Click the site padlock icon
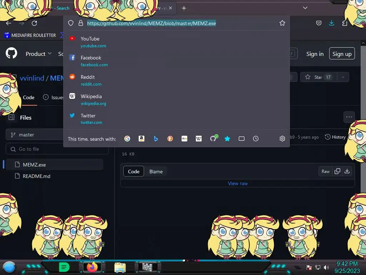 tap(81, 23)
